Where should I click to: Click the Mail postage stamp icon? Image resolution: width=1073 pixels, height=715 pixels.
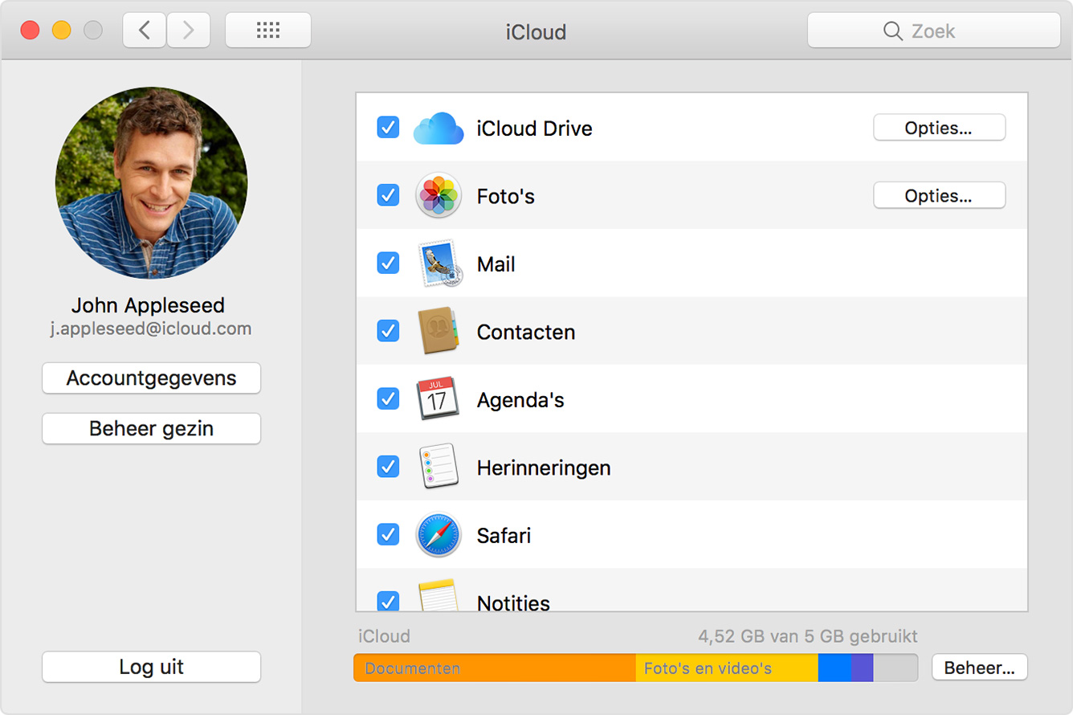(438, 263)
